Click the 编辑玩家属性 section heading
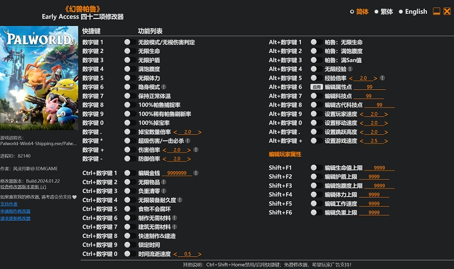Screen dimensions: 454x269 [285, 154]
